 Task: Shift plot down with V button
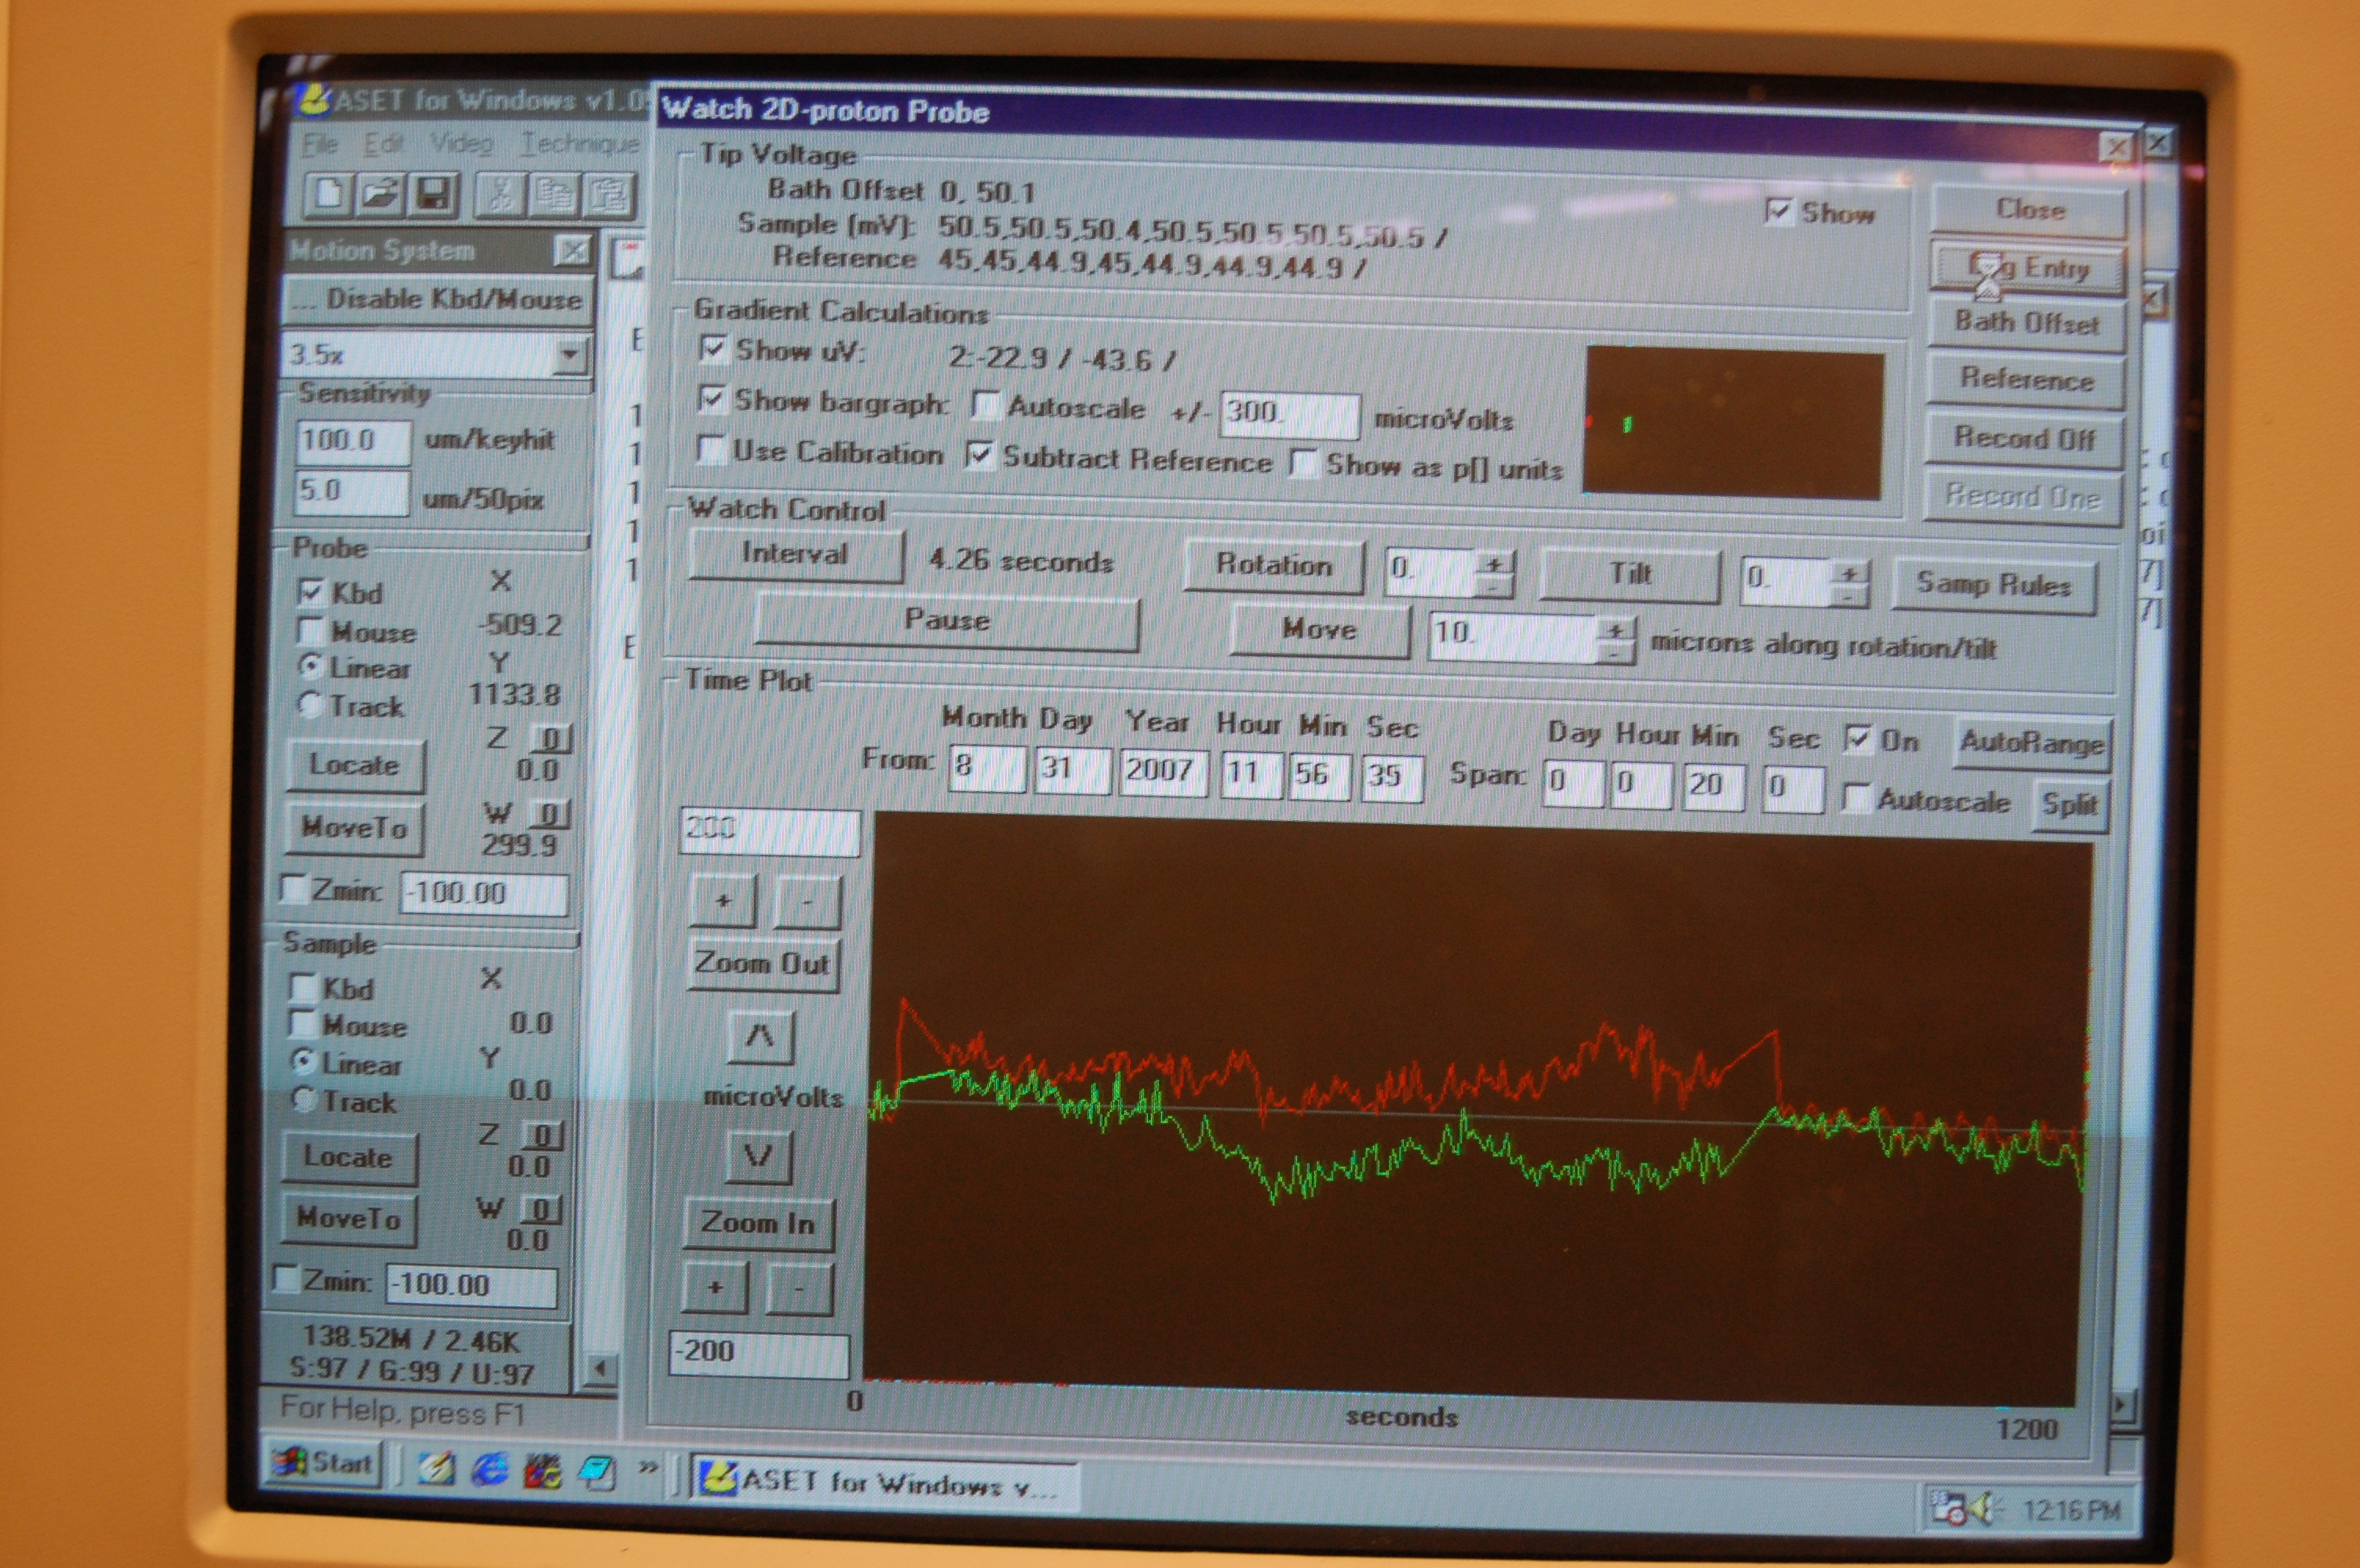(x=757, y=1157)
